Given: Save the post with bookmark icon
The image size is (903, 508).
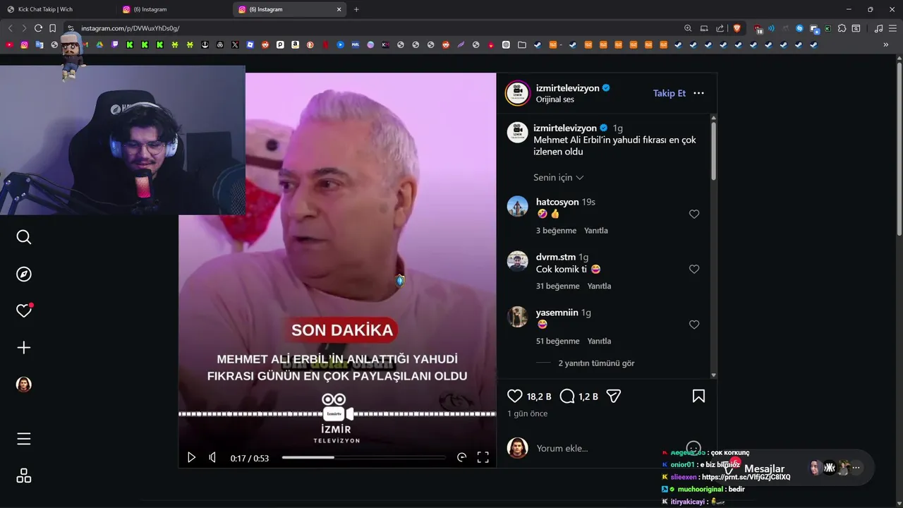Looking at the screenshot, I should [698, 396].
